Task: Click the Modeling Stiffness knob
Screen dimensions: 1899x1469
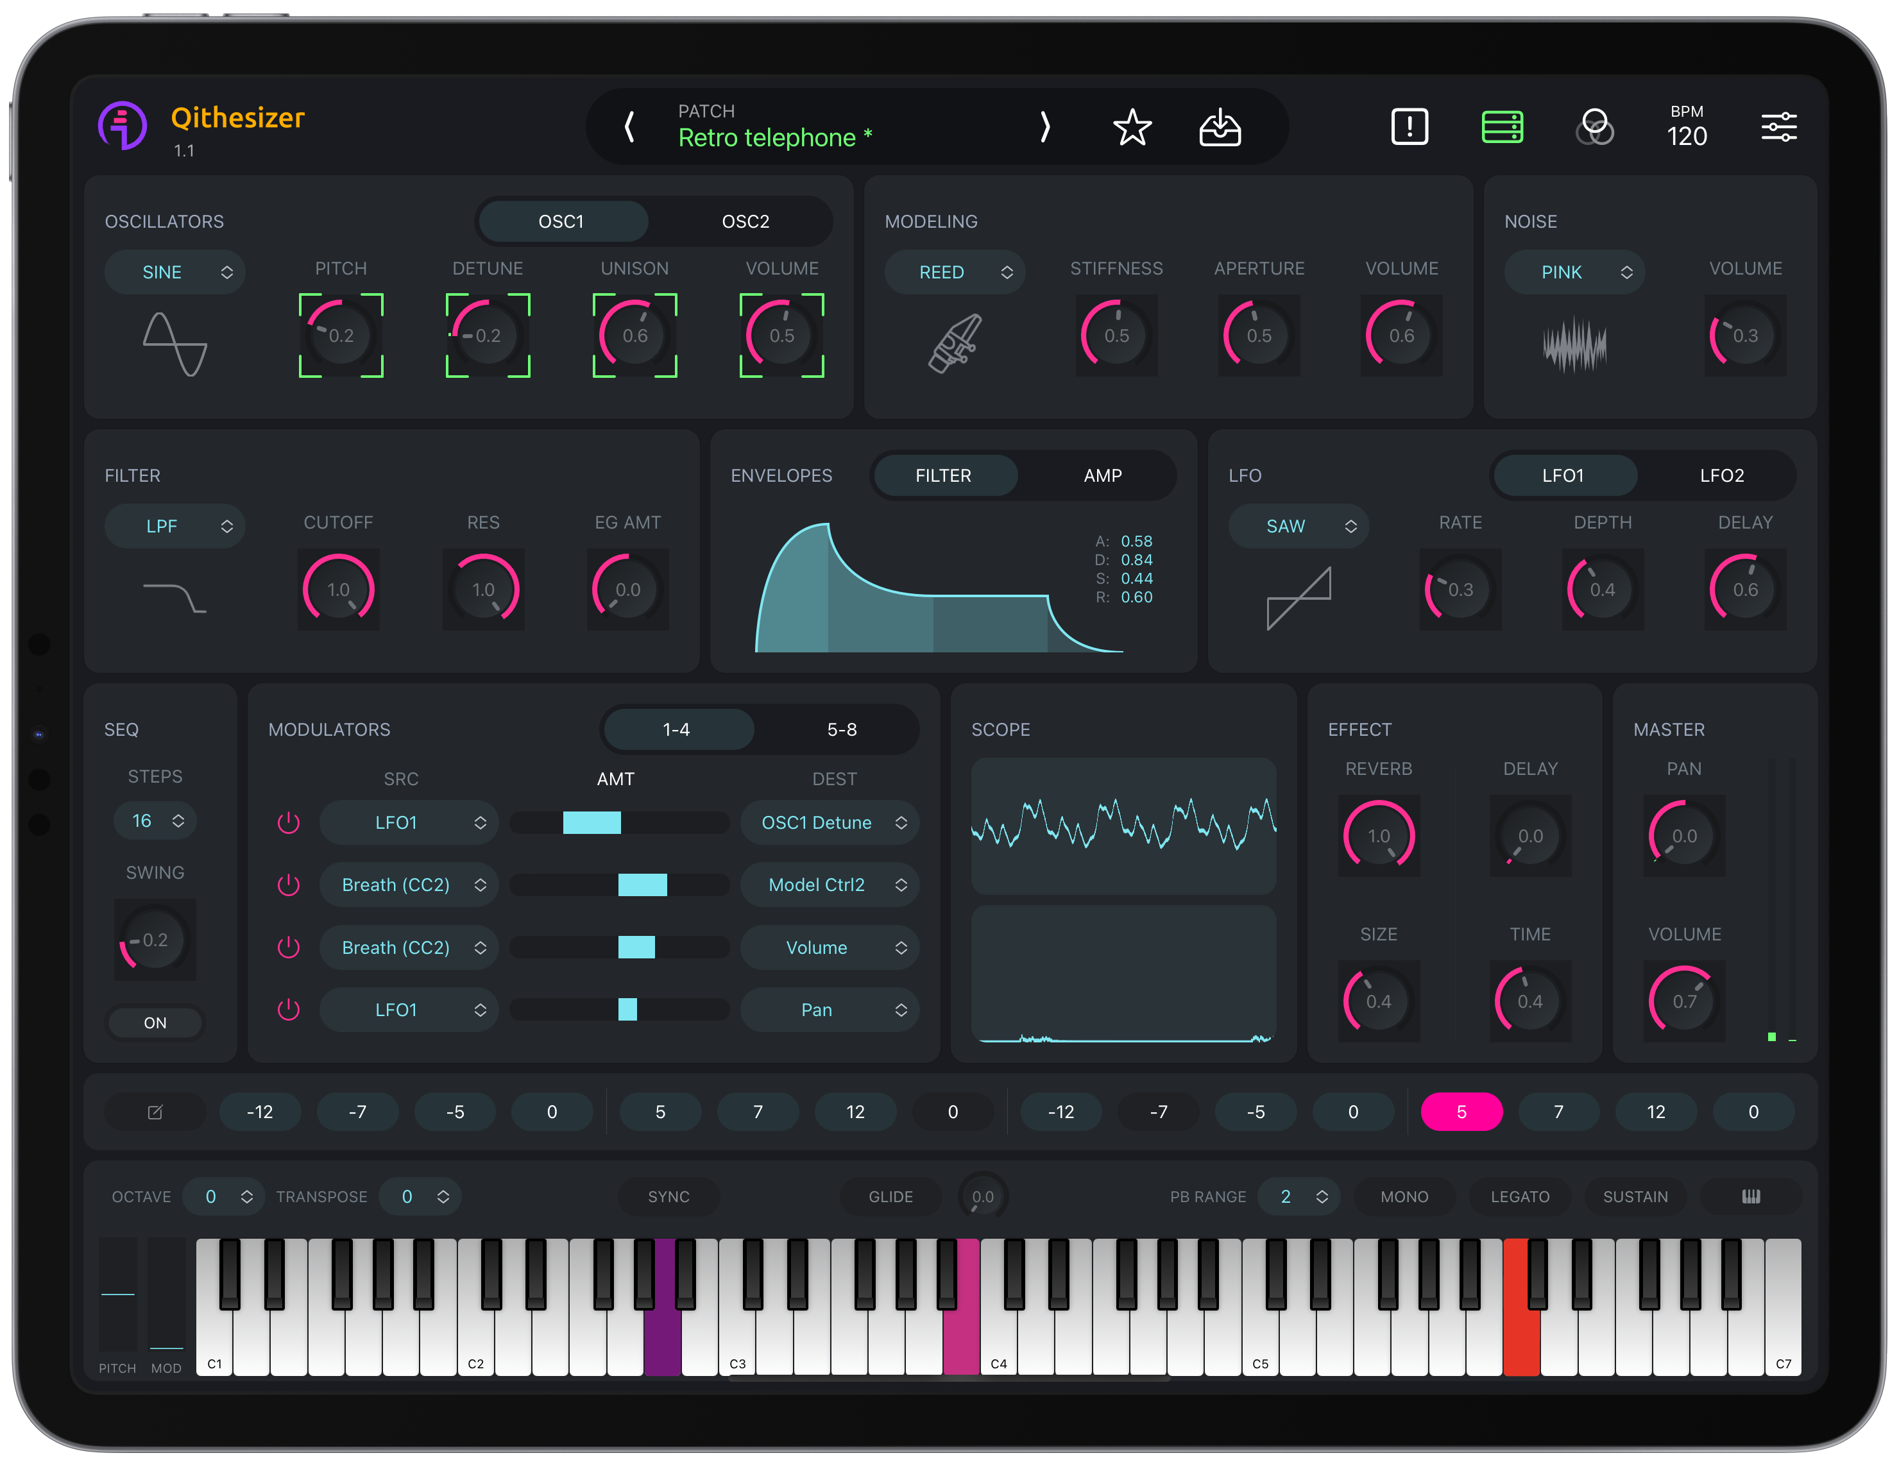Action: click(1116, 335)
